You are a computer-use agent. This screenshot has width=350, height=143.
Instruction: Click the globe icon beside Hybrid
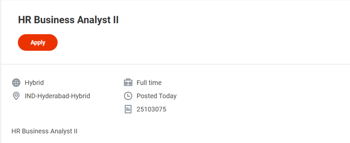[x=16, y=82]
